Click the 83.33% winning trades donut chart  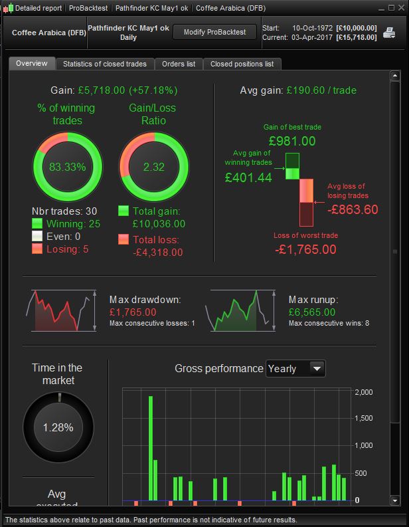68,167
